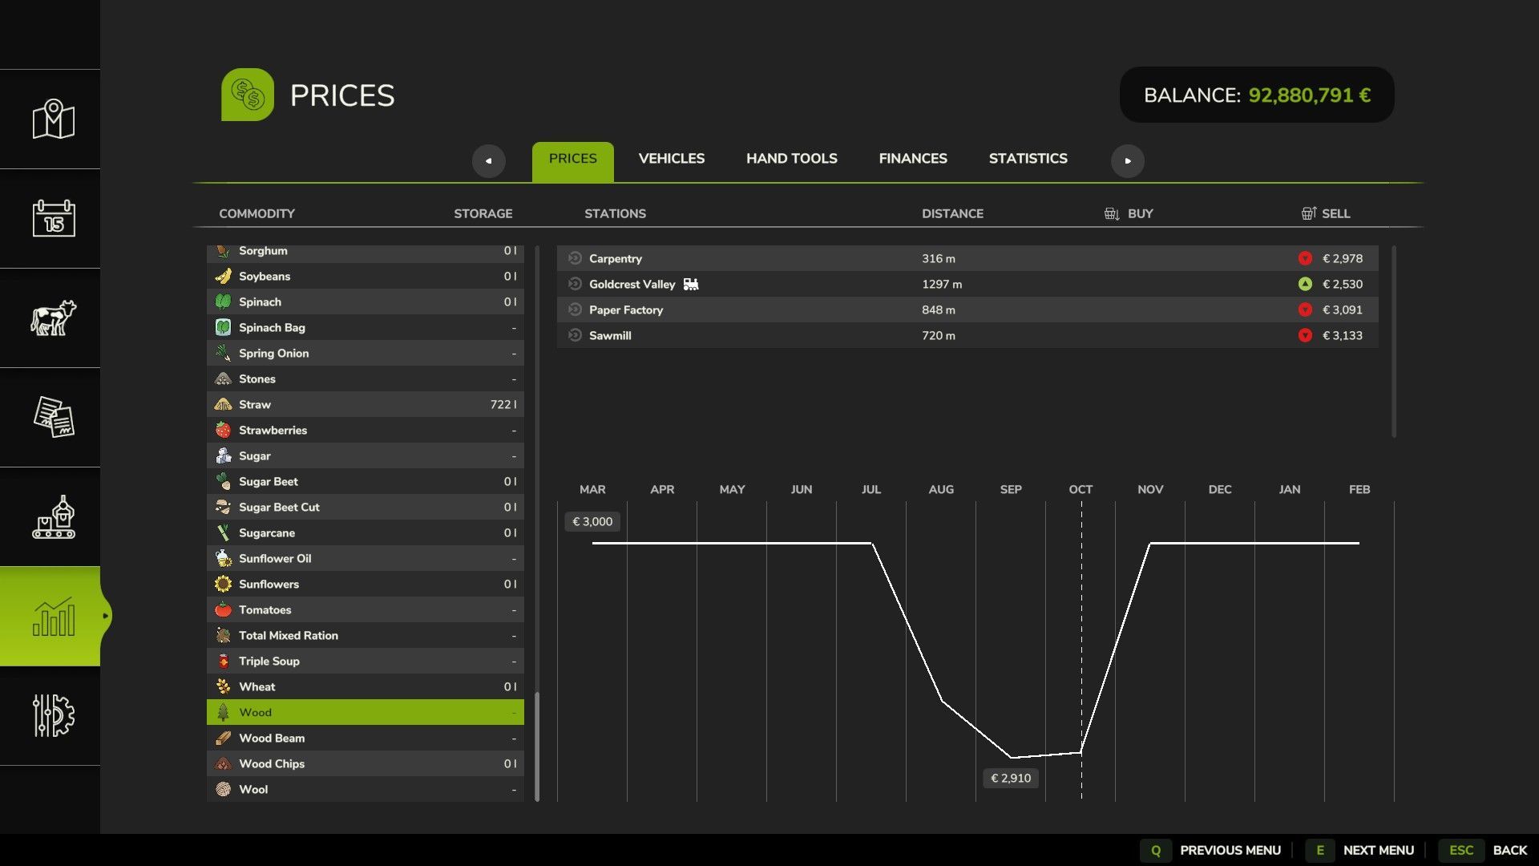The width and height of the screenshot is (1539, 866).
Task: Open the settings sliders gear icon
Action: (x=53, y=715)
